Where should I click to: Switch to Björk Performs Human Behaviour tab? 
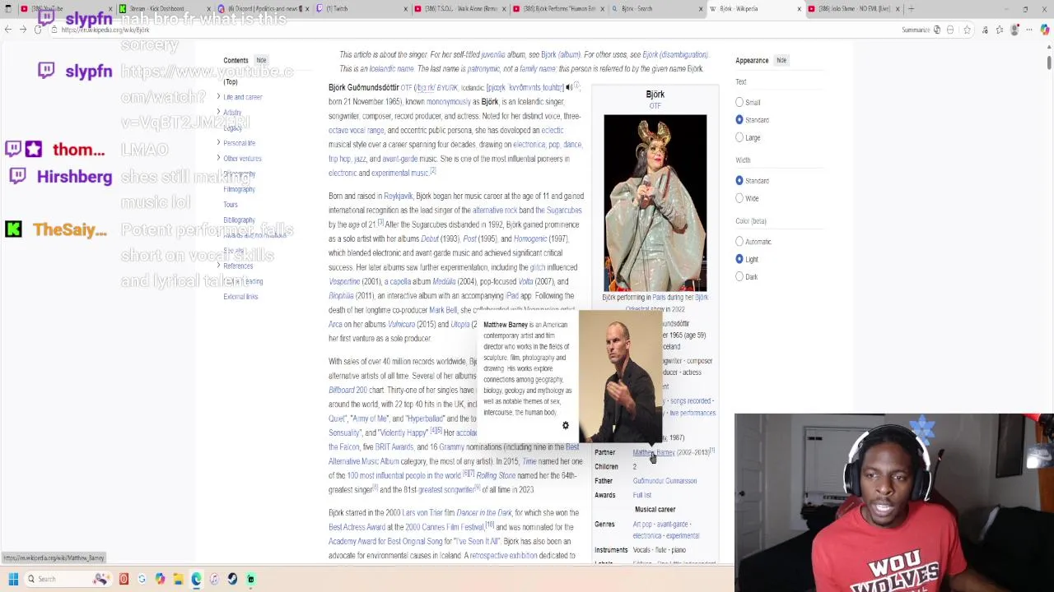point(557,9)
